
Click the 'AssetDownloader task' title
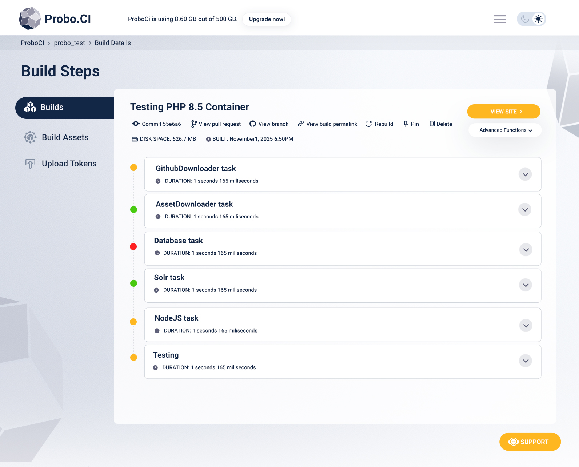click(x=194, y=204)
